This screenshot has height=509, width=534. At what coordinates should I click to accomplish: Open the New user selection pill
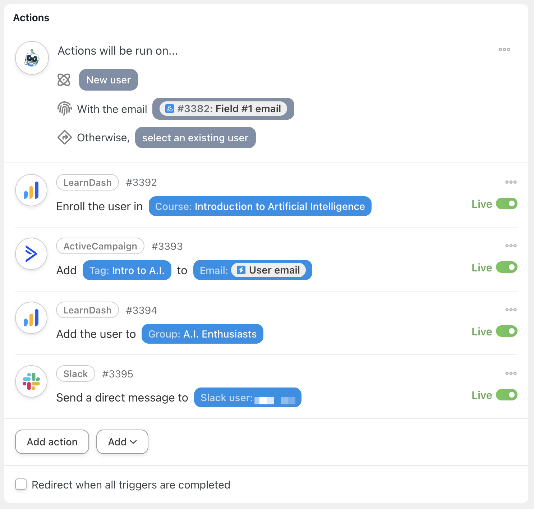109,80
